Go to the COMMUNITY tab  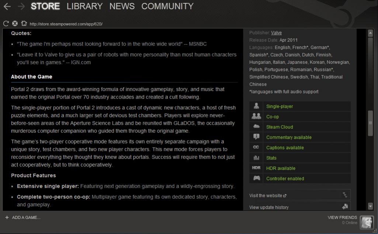167,6
